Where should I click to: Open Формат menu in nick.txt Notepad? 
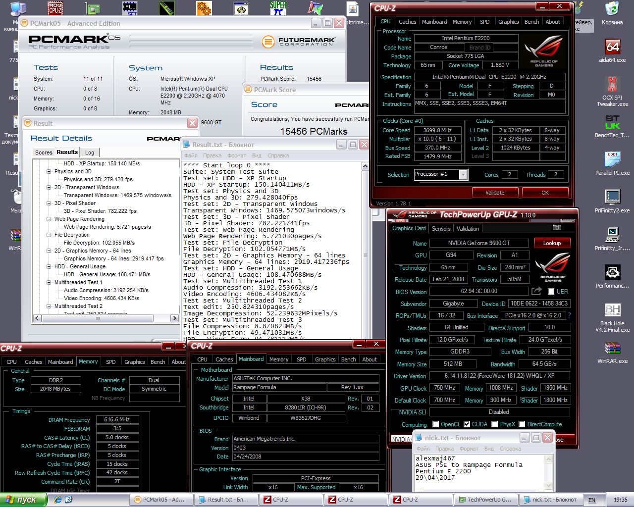point(470,449)
